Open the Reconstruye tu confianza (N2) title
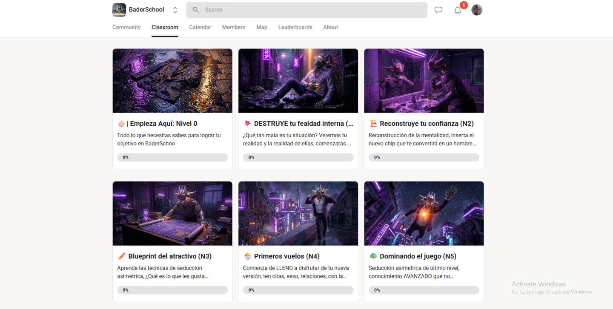613x309 pixels. [x=427, y=124]
